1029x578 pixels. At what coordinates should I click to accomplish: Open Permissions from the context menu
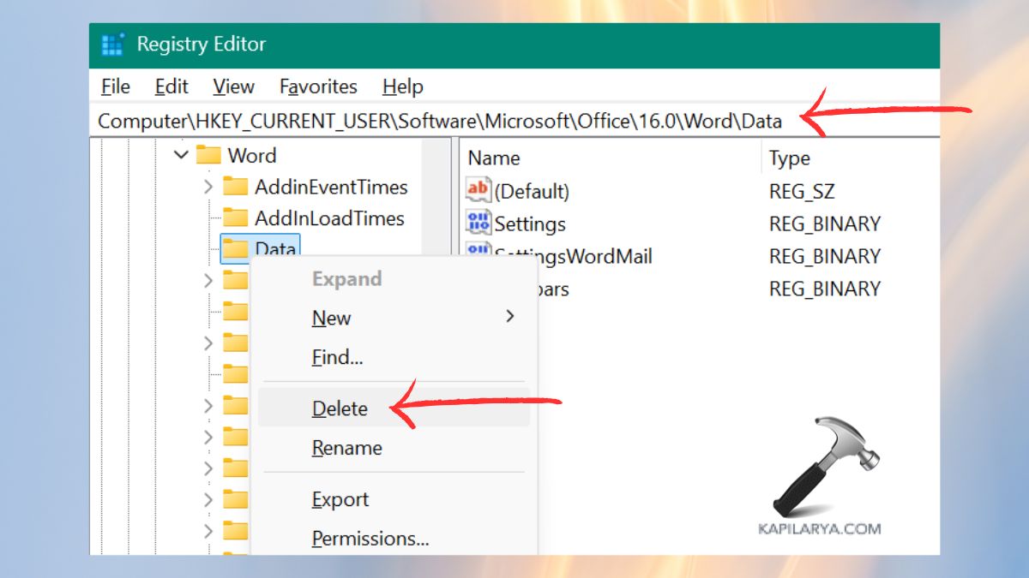click(370, 539)
